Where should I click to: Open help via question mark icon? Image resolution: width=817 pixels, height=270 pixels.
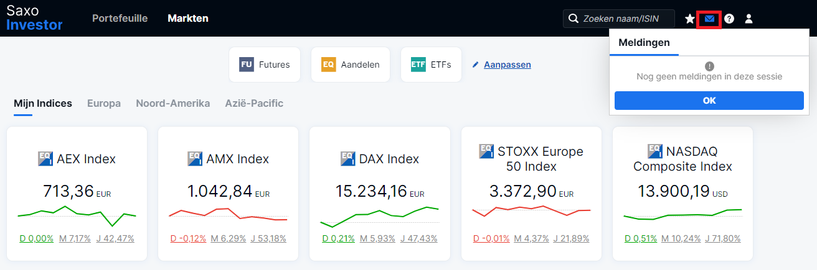click(729, 19)
